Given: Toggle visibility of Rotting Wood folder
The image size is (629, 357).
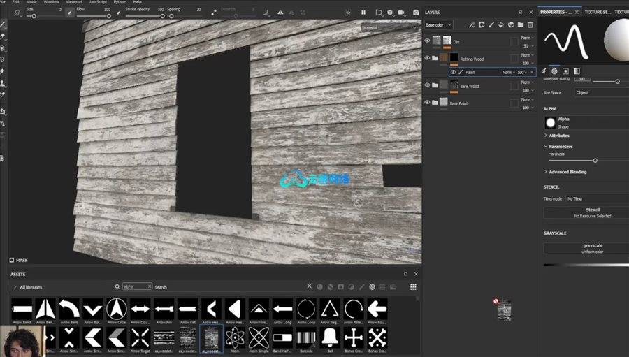Looking at the screenshot, I should (427, 58).
